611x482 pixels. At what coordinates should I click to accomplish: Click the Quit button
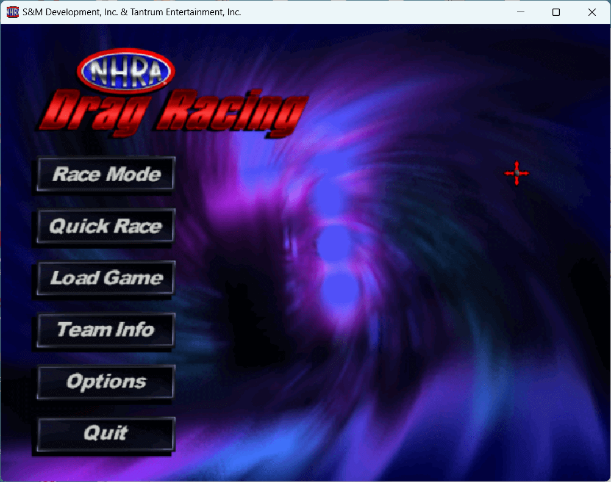pos(106,434)
